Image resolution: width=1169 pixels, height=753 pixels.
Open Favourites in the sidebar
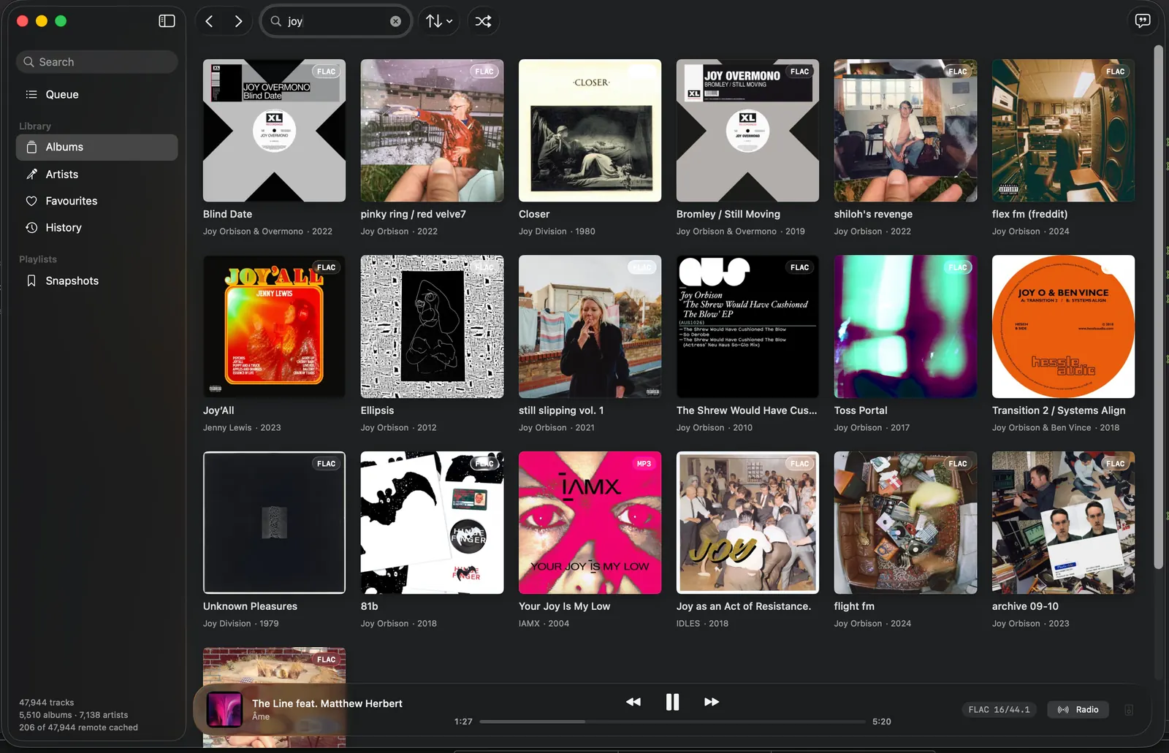coord(96,201)
